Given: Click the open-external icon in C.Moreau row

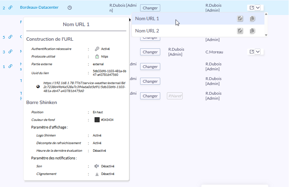Looking at the screenshot, I should pos(252,52).
